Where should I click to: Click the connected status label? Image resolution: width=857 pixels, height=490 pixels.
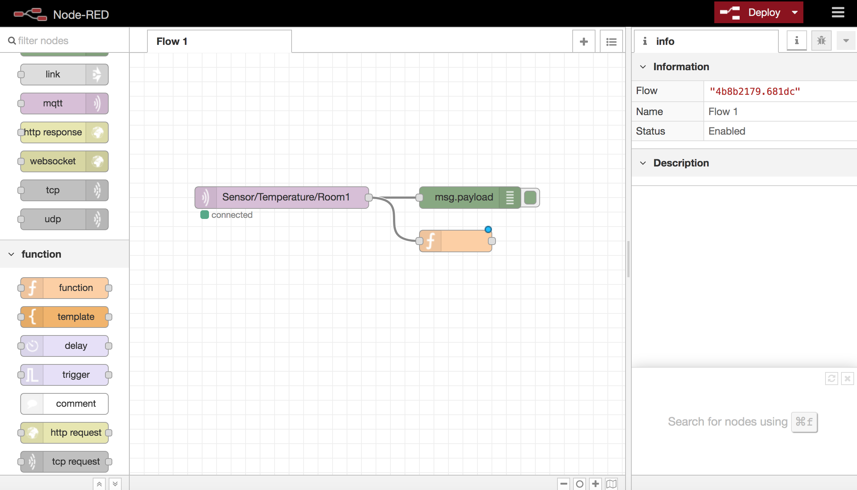coord(232,215)
